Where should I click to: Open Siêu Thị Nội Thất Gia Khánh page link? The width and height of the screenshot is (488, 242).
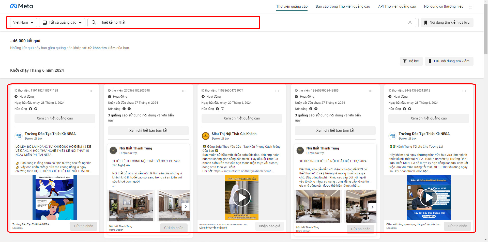(234, 134)
